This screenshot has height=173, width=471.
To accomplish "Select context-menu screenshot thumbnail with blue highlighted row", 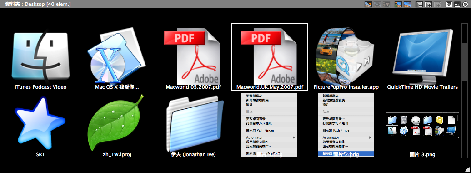I will click(346, 125).
